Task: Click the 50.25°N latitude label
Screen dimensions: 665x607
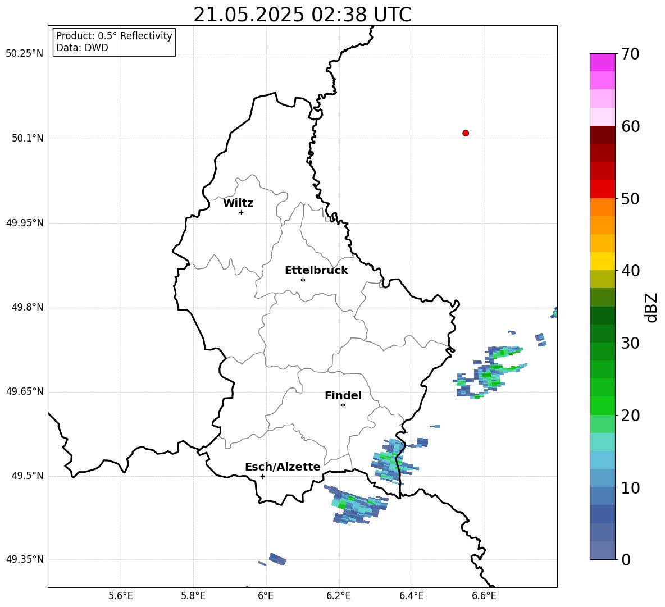Action: [25, 54]
